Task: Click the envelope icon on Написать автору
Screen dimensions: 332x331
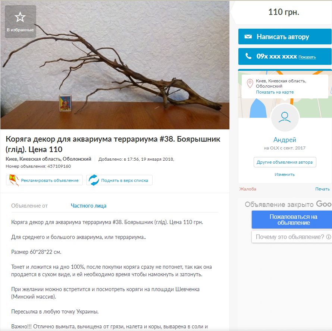Action: click(248, 37)
